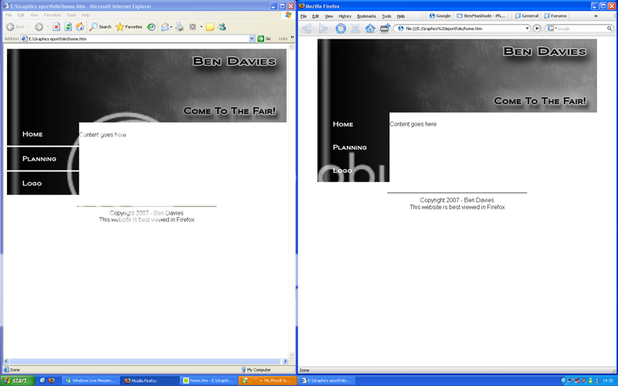This screenshot has height=386, width=618.
Task: Click the Mail icon in Internet Explorer toolbar
Action: click(x=165, y=27)
